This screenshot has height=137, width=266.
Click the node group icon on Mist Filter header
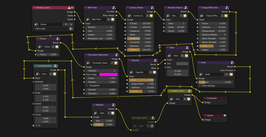tap(114, 8)
